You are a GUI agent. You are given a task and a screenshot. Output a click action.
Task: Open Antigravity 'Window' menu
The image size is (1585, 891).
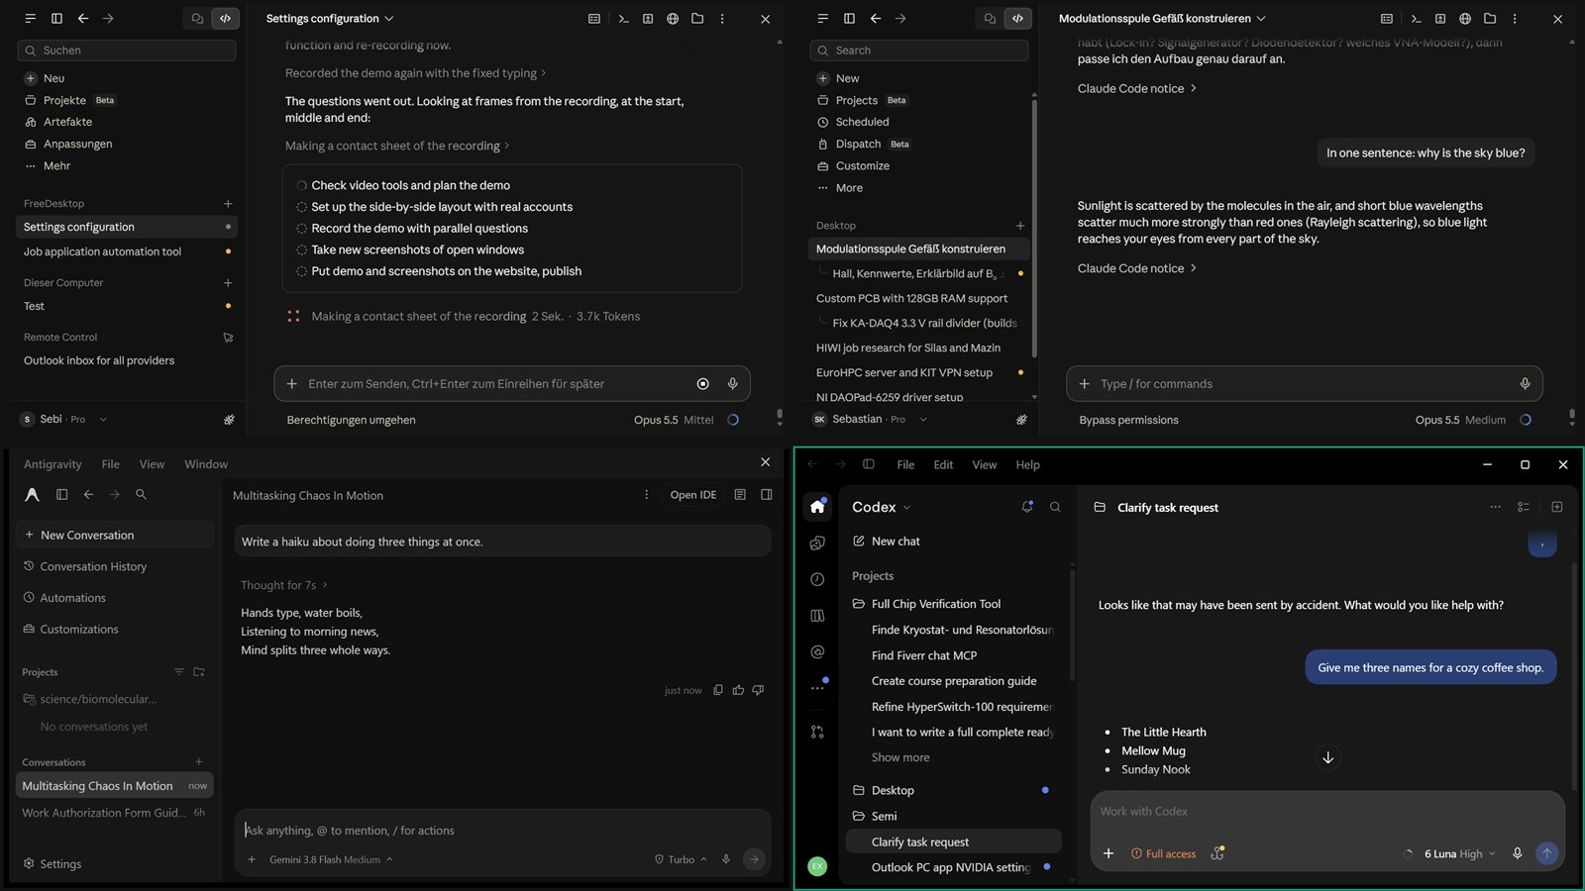(206, 464)
